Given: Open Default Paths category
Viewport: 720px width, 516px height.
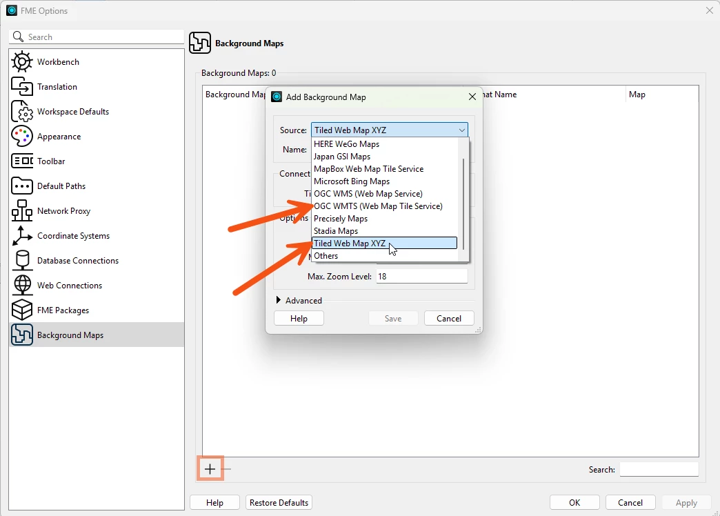Looking at the screenshot, I should [97, 186].
